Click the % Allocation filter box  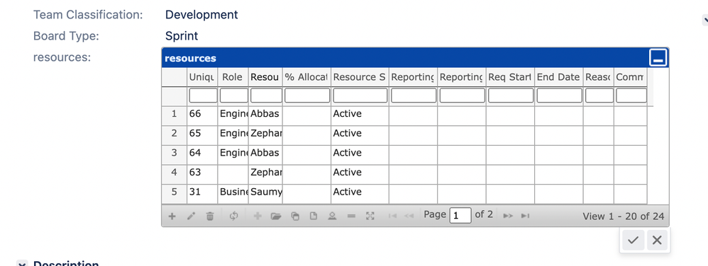click(307, 96)
